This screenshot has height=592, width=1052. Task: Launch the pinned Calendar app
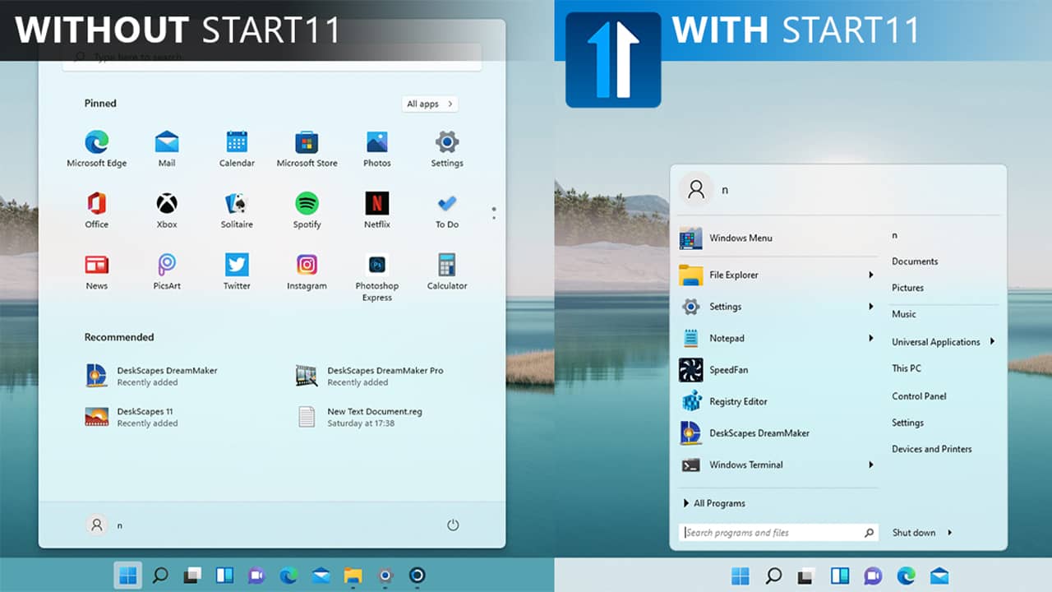pyautogui.click(x=237, y=149)
